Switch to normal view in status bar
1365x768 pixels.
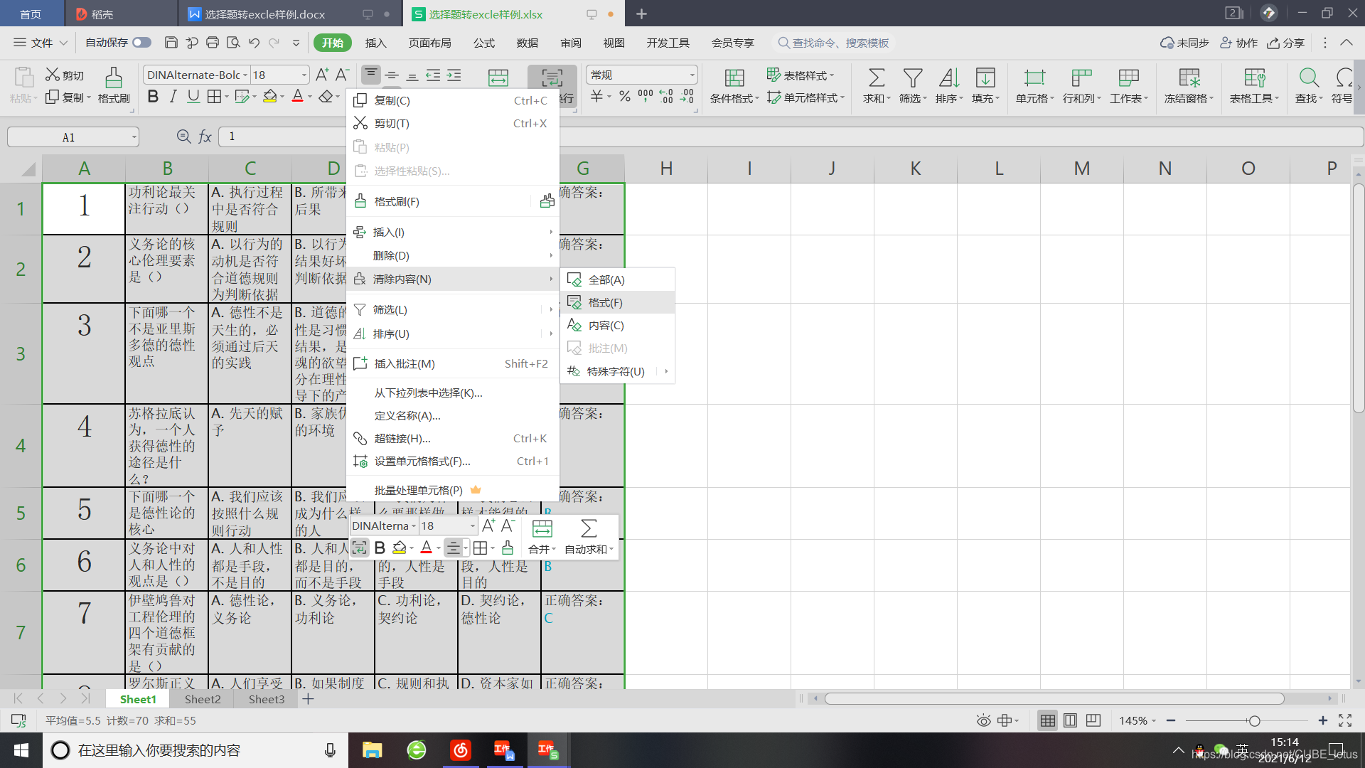[1047, 720]
